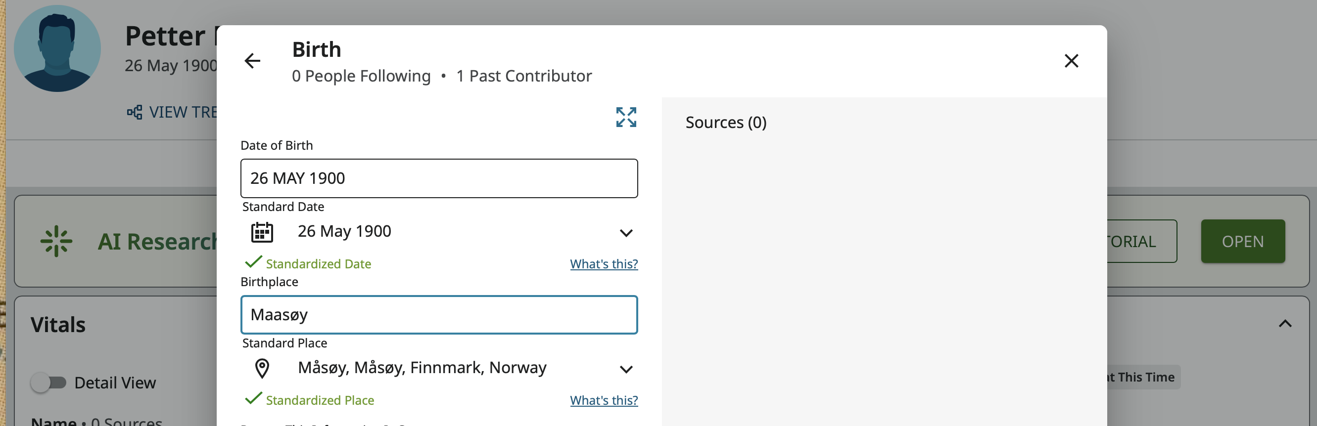Image resolution: width=1317 pixels, height=426 pixels.
Task: Click What's this? link under Standardized Place
Action: coord(604,400)
